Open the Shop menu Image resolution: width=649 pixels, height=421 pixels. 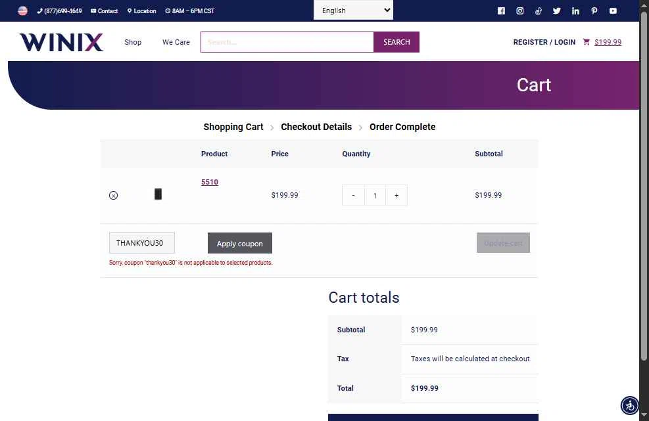click(x=133, y=42)
